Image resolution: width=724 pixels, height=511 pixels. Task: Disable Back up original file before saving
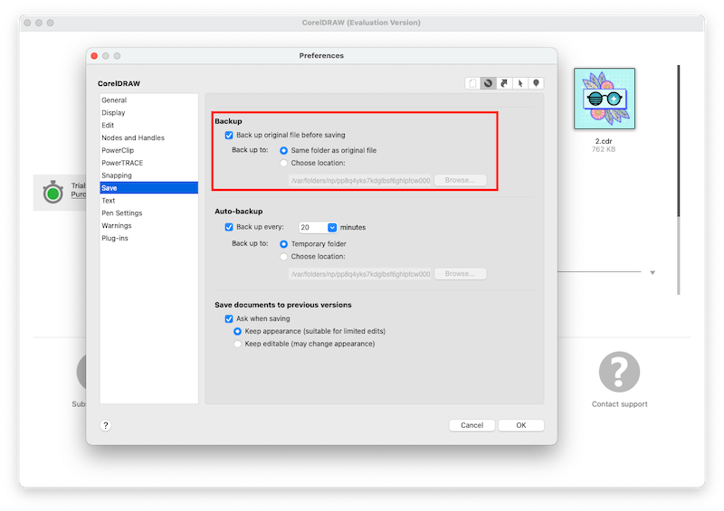[x=229, y=135]
